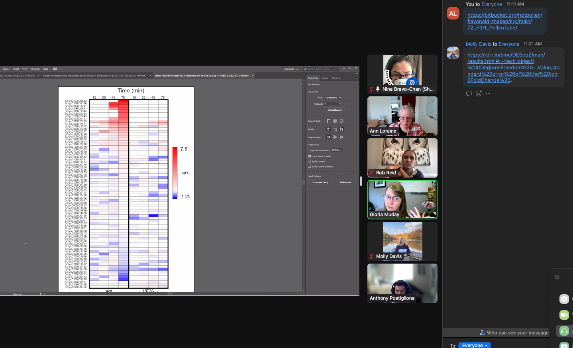Click the snap to point icon

point(329,137)
